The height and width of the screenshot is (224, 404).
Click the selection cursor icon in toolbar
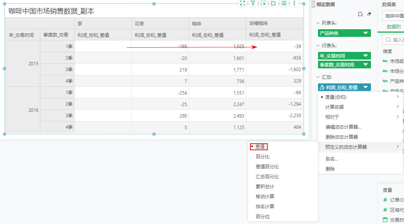pyautogui.click(x=263, y=3)
